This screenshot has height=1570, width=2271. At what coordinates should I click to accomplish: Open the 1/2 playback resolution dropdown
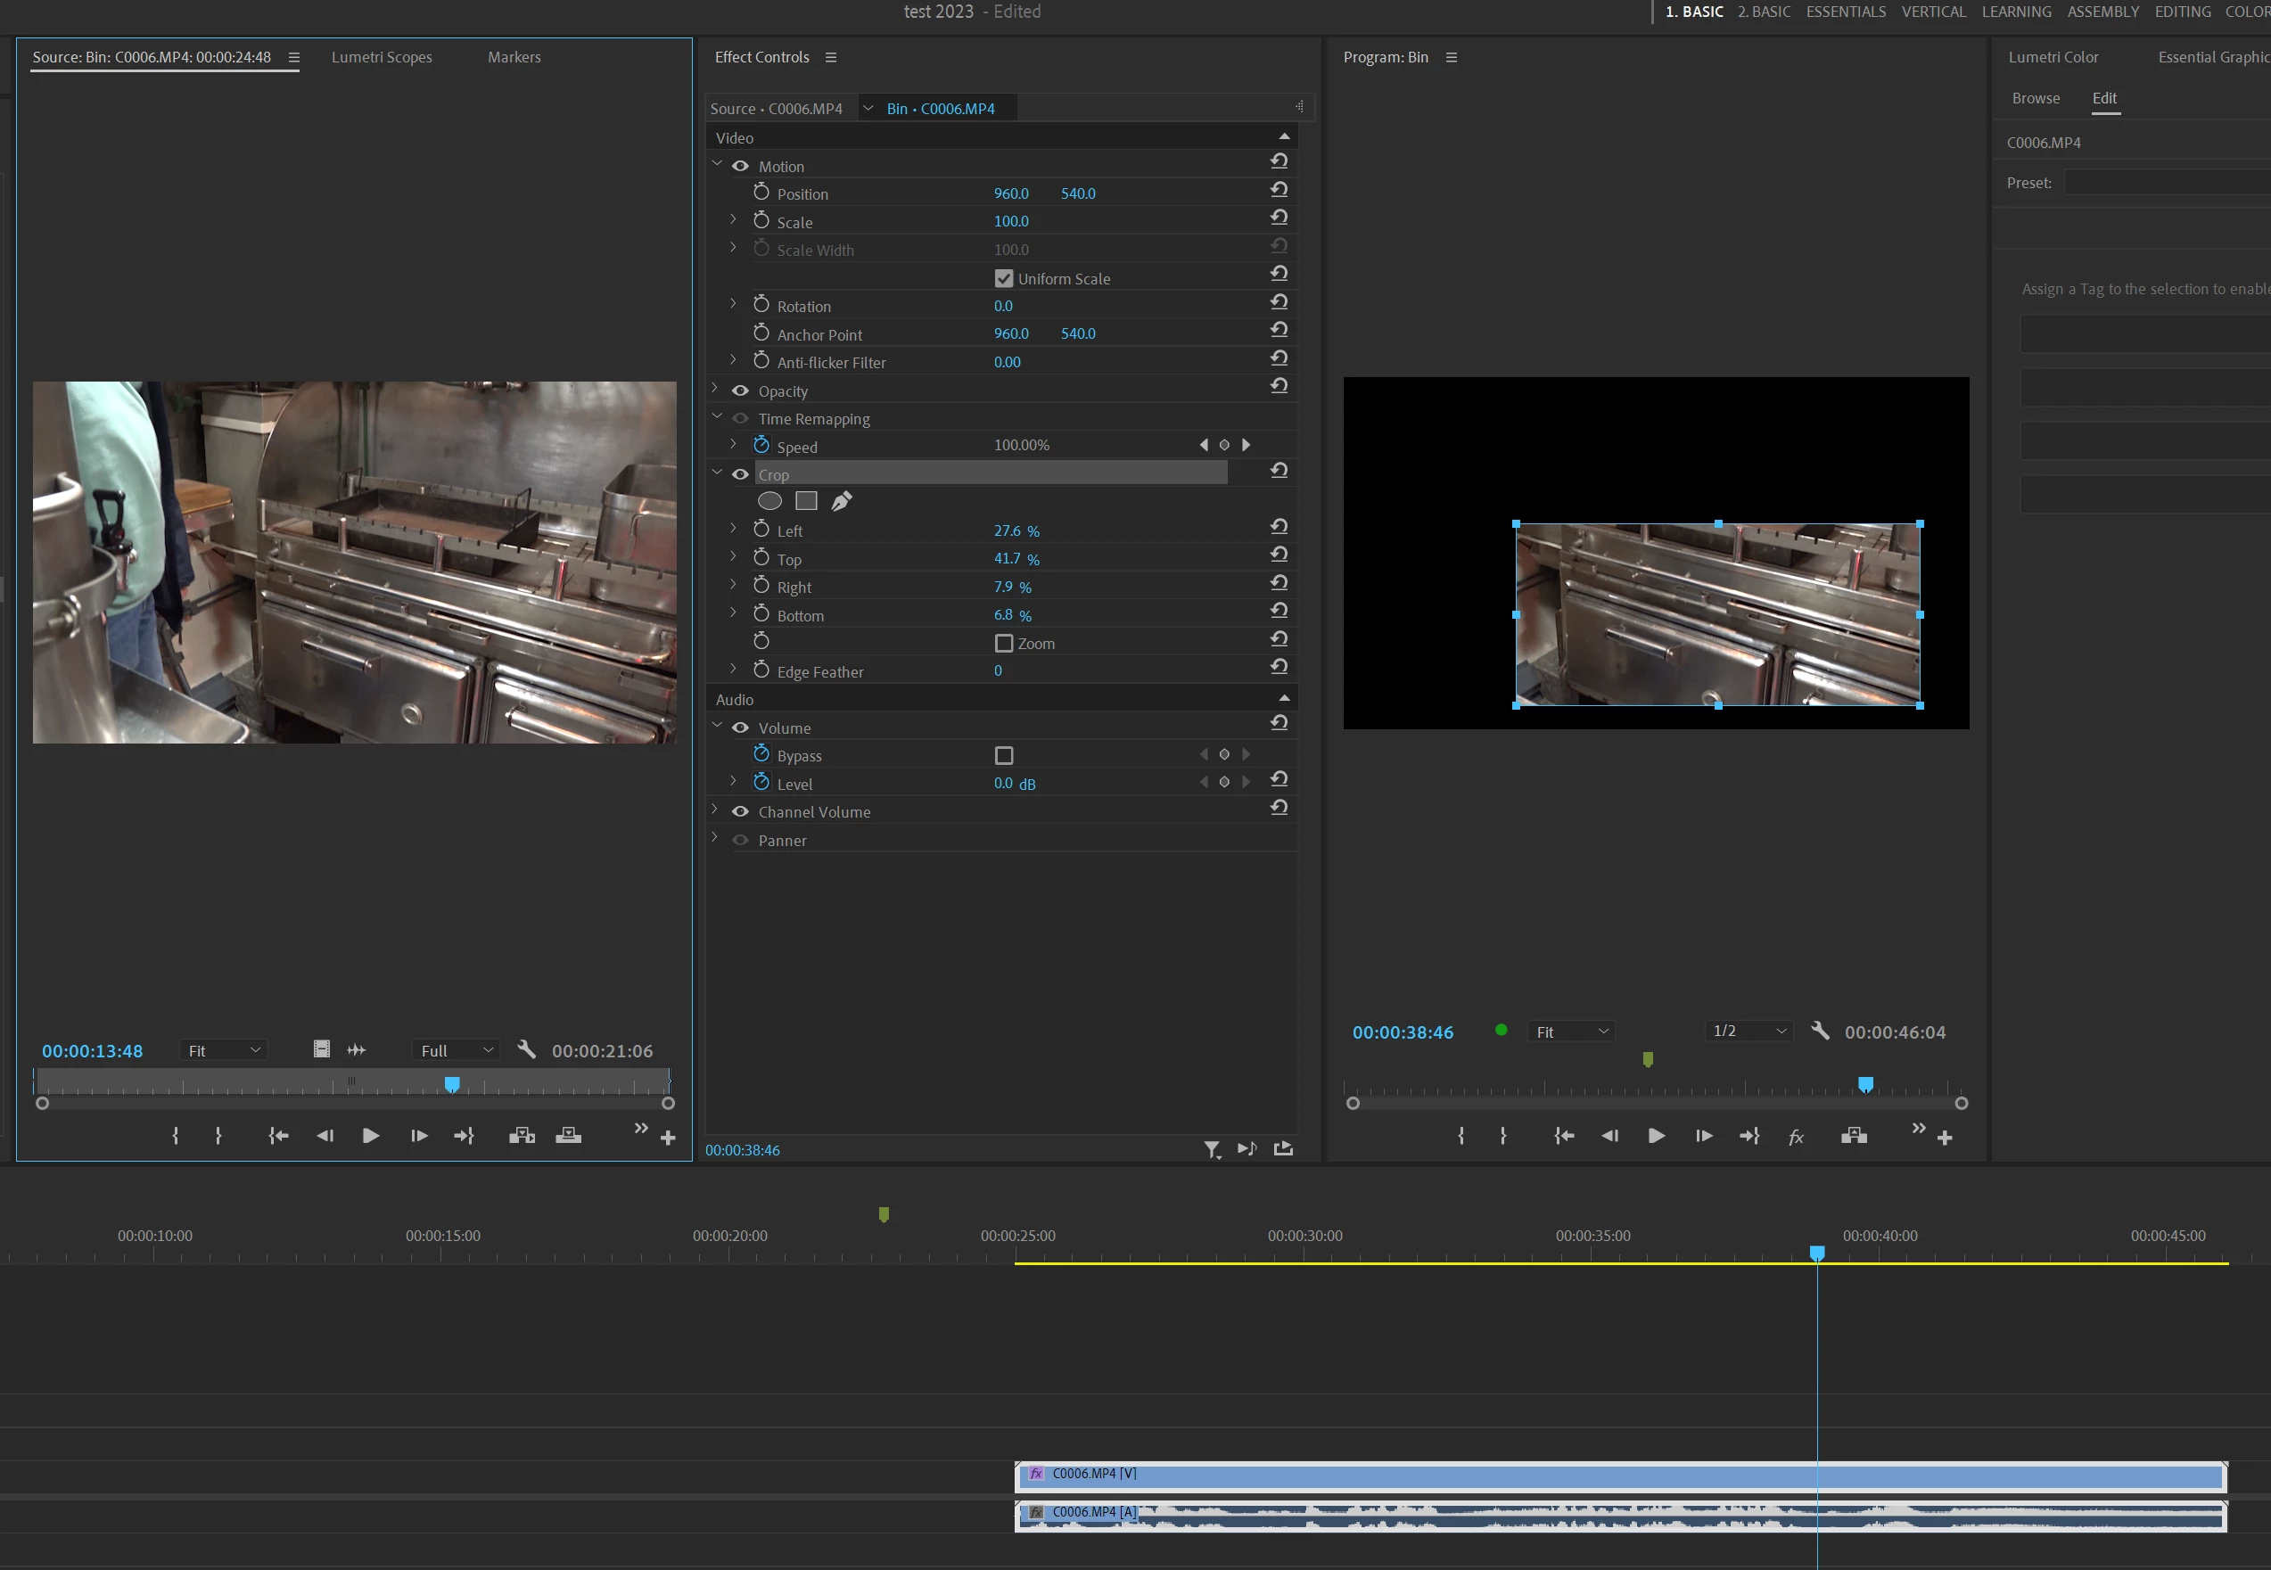1749,1031
